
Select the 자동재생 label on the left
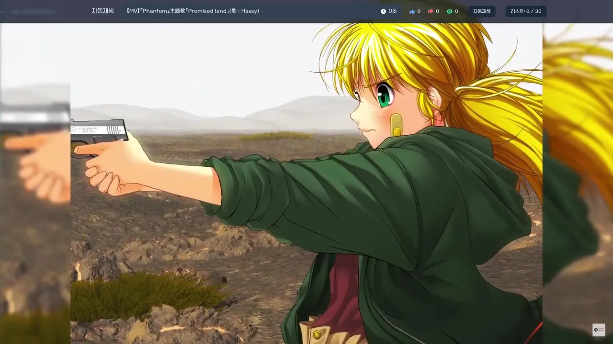point(102,11)
